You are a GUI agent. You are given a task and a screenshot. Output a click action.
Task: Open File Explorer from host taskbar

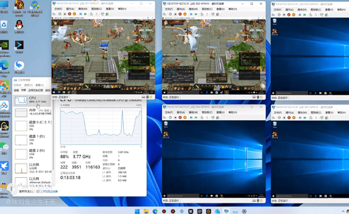coord(146,211)
